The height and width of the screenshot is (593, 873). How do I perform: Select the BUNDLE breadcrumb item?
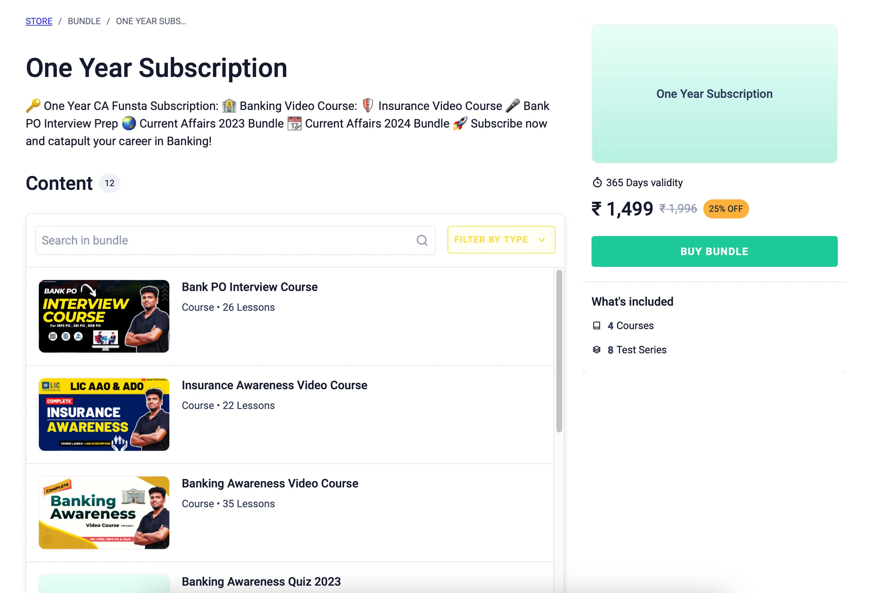[x=84, y=21]
